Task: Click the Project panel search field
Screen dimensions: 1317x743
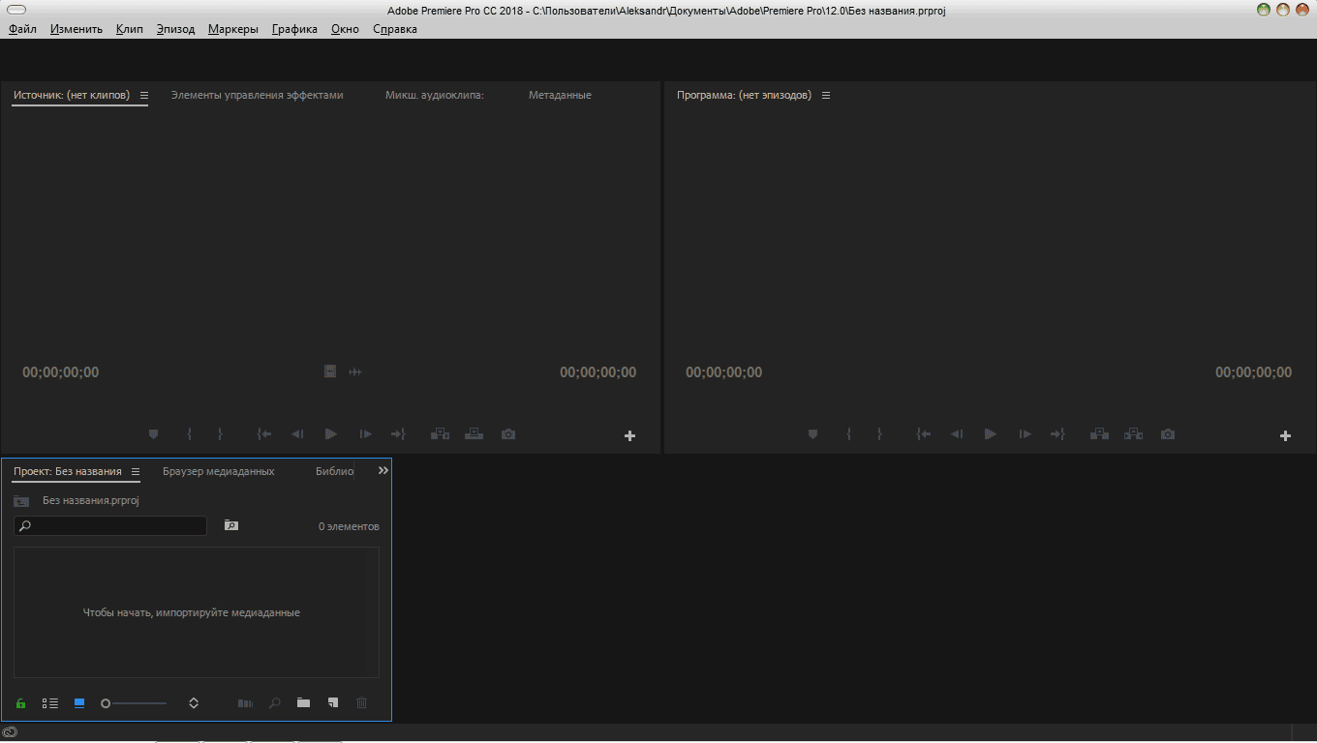Action: [x=110, y=526]
